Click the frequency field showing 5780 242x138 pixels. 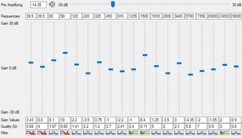coord(190,16)
